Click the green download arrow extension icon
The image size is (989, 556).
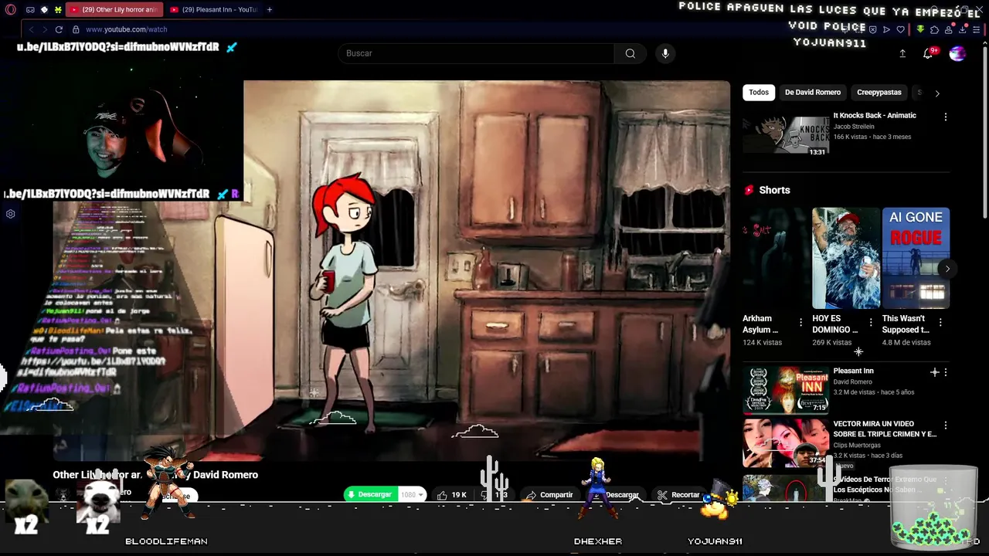click(x=920, y=29)
